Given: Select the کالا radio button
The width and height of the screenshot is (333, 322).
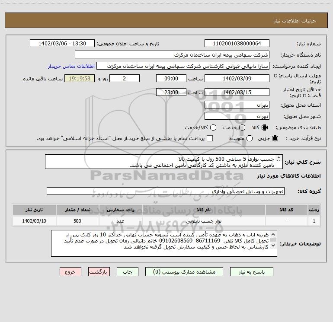Looking at the screenshot, I should tap(265, 128).
